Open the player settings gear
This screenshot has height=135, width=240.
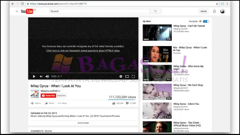(x=121, y=76)
